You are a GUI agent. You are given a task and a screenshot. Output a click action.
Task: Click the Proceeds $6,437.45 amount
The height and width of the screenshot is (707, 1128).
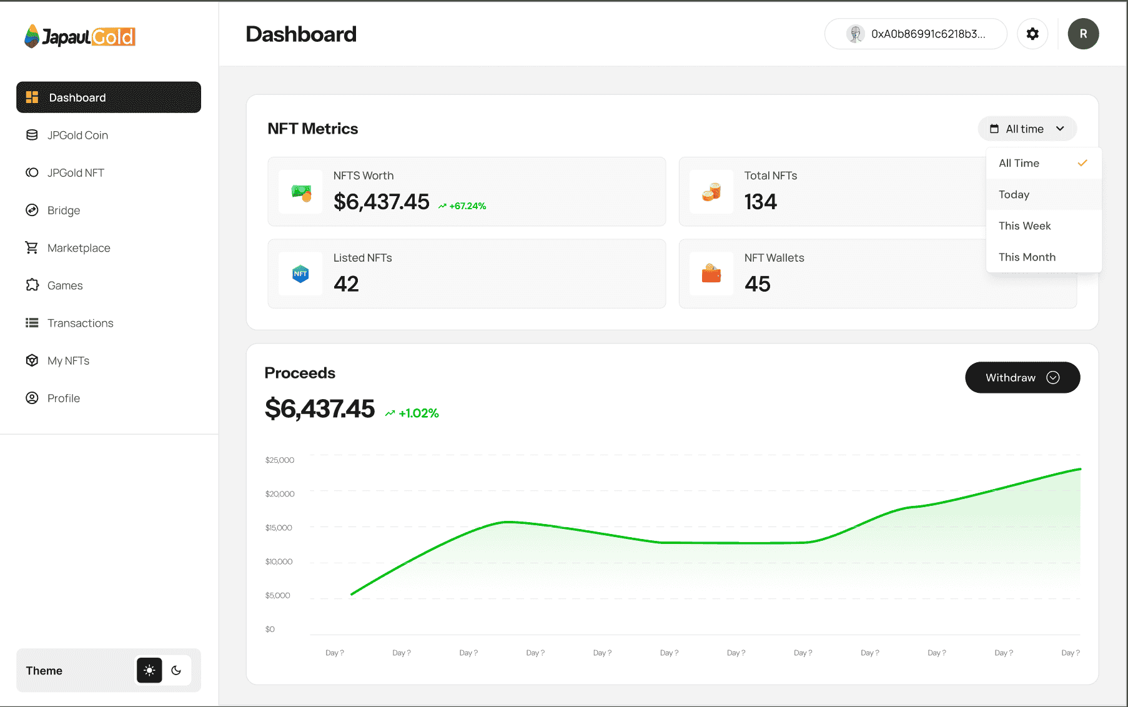[319, 409]
